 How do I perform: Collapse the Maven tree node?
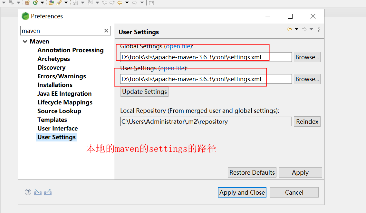[x=25, y=41]
